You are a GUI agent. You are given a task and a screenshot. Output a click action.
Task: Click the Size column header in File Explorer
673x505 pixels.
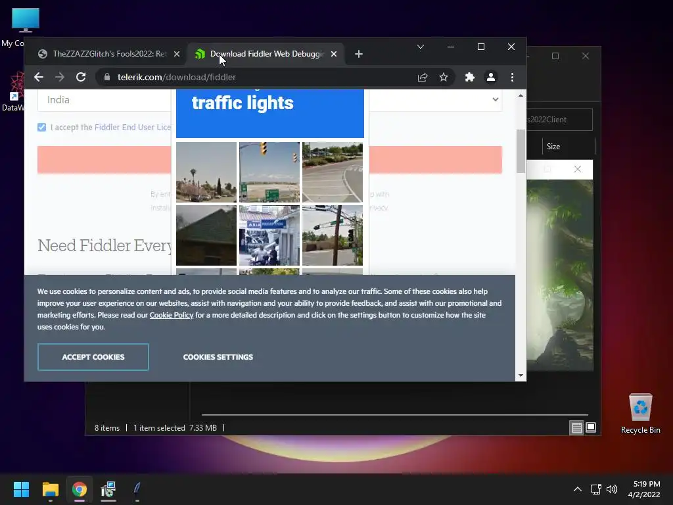[568, 147]
